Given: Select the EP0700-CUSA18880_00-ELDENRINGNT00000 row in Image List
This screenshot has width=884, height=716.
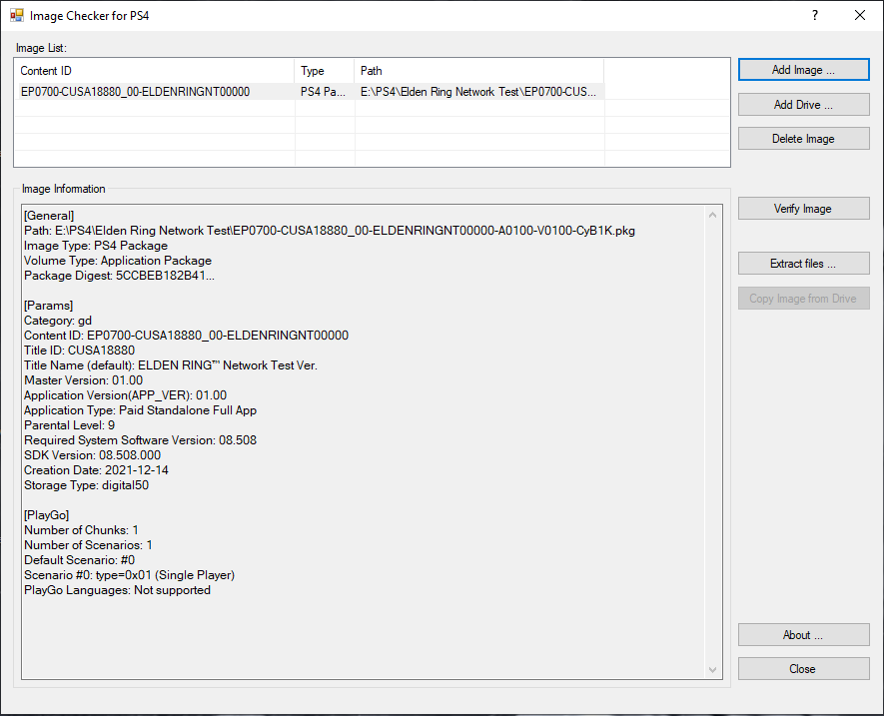Looking at the screenshot, I should pos(310,92).
